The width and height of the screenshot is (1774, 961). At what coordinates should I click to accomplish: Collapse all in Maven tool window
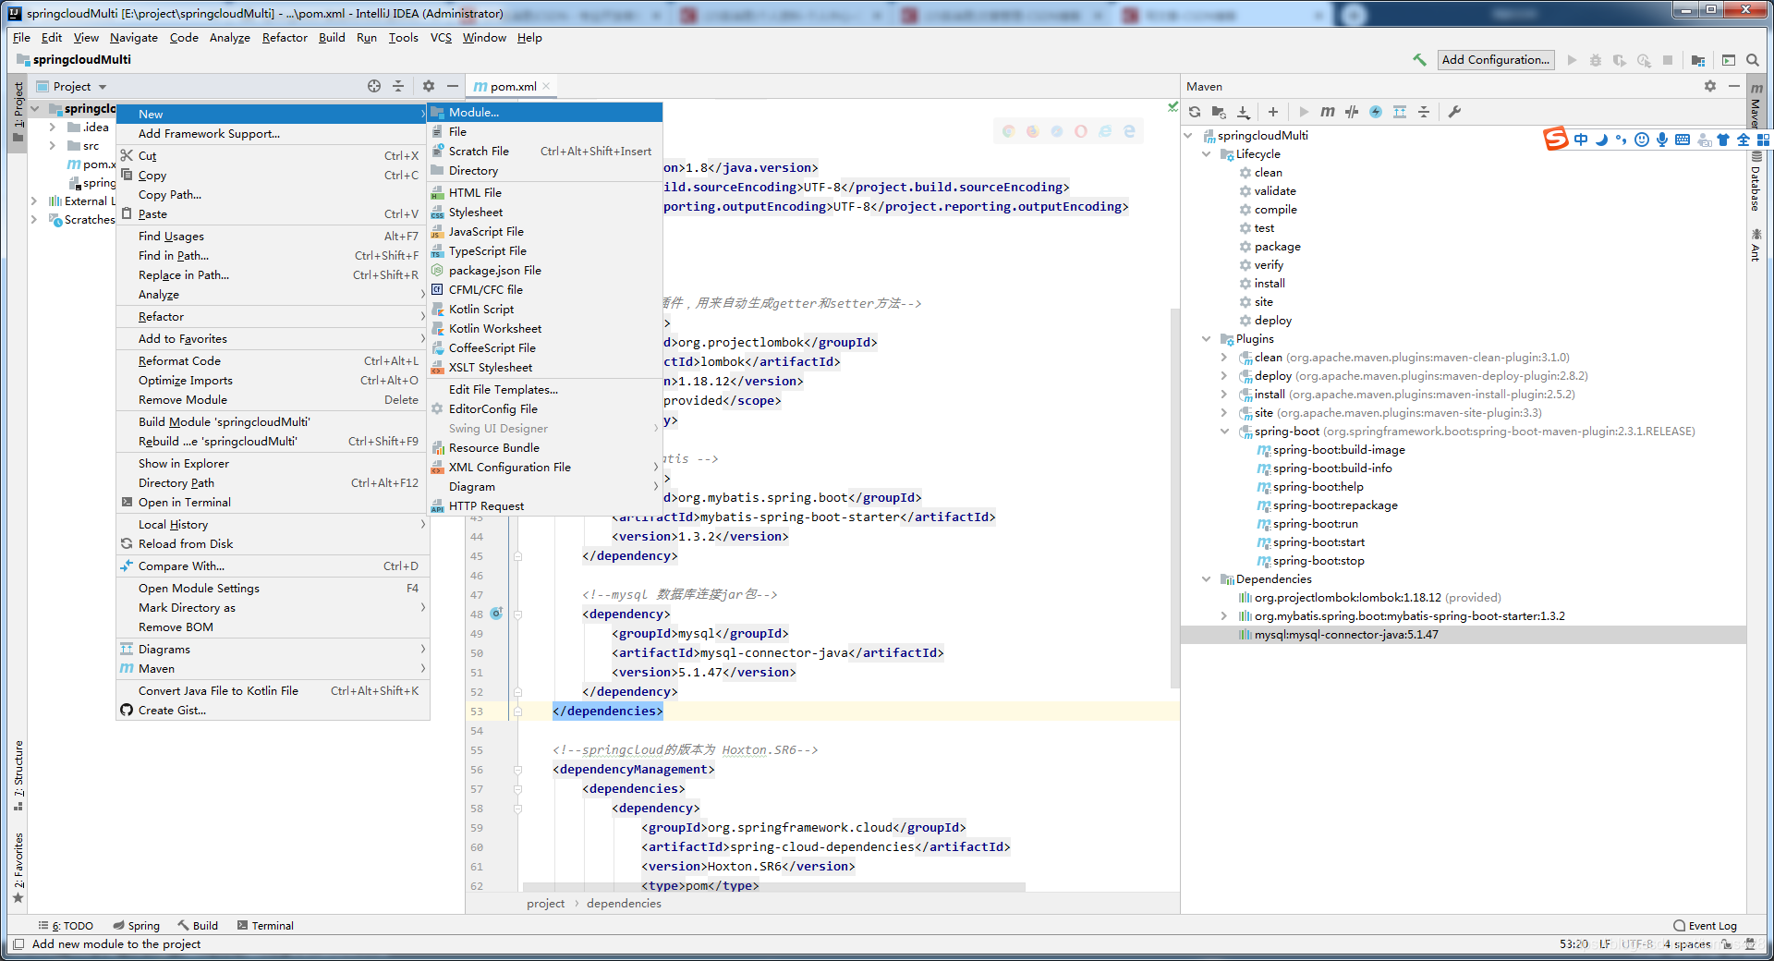(1424, 112)
